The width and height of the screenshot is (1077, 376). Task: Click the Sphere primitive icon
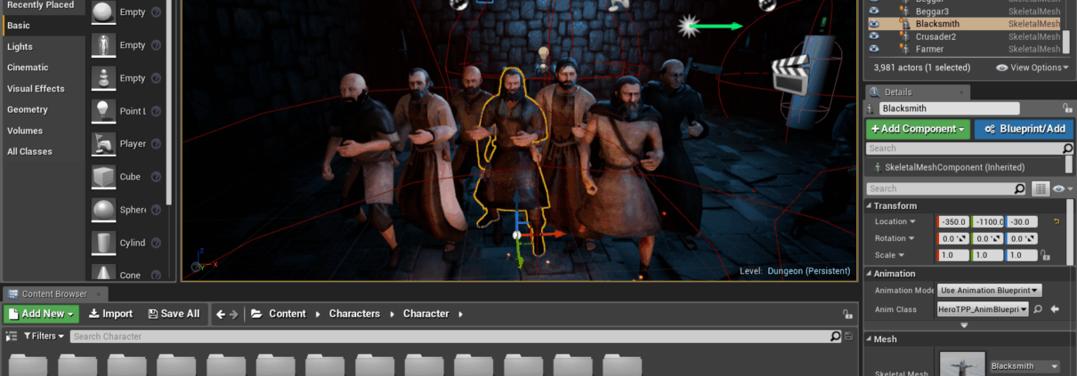pos(105,209)
